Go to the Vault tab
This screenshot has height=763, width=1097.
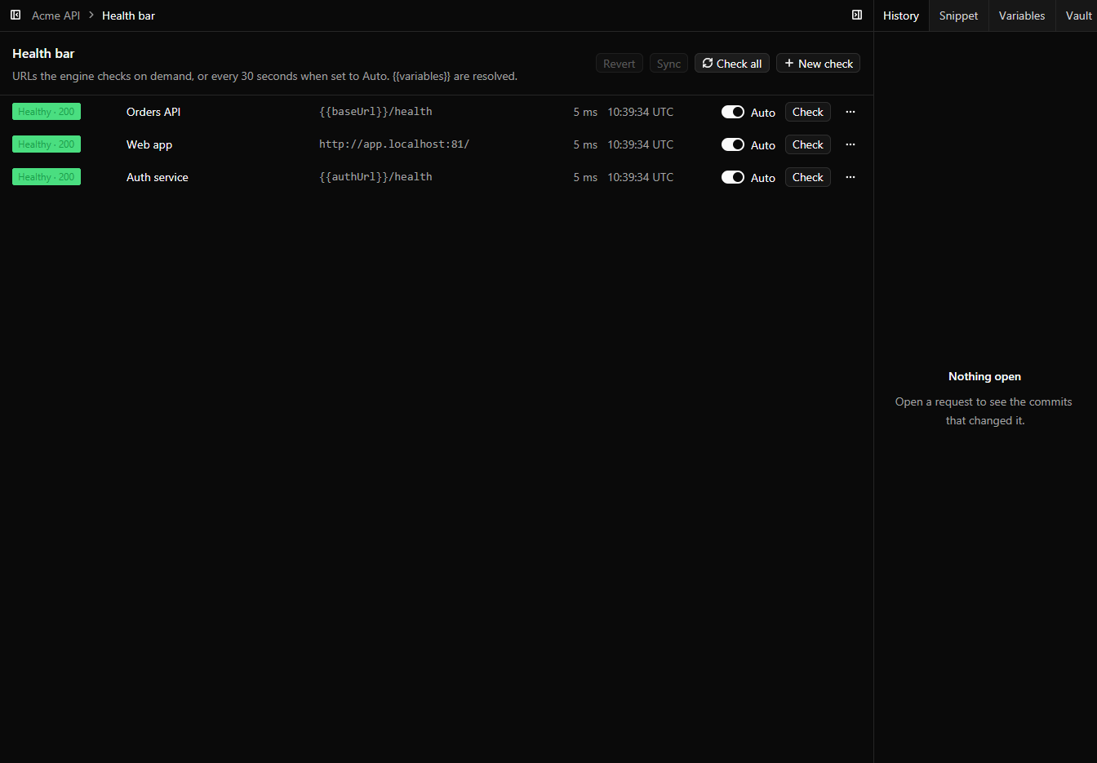point(1078,16)
